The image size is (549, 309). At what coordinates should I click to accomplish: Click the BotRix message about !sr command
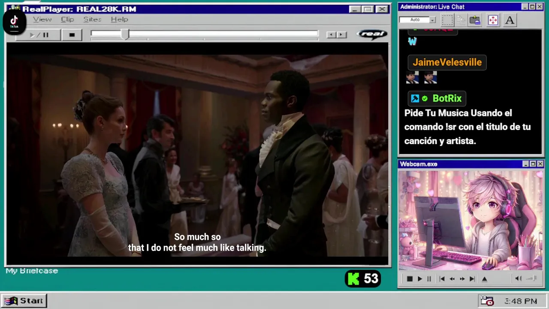click(x=468, y=127)
